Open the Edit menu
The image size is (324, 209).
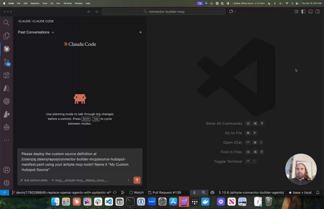tap(25, 3)
